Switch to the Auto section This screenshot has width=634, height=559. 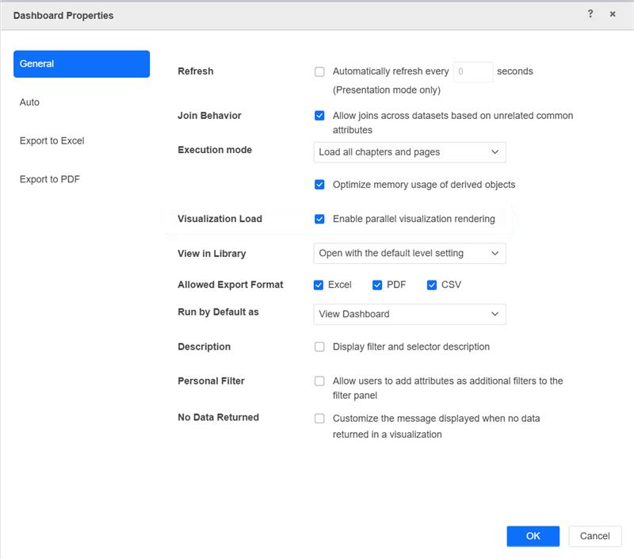tap(30, 102)
